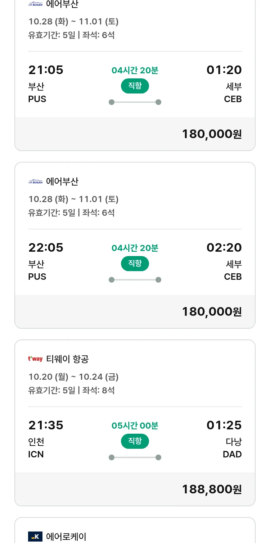270x543 pixels.
Task: Open the 에어로케이 airline name
Action: [x=66, y=537]
